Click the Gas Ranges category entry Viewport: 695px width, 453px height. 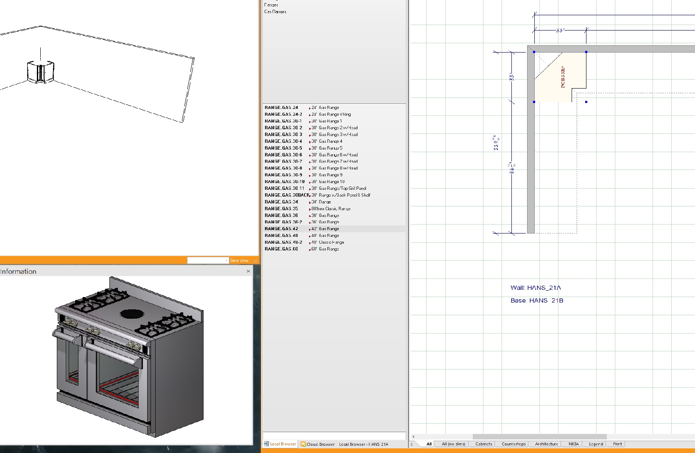[275, 12]
